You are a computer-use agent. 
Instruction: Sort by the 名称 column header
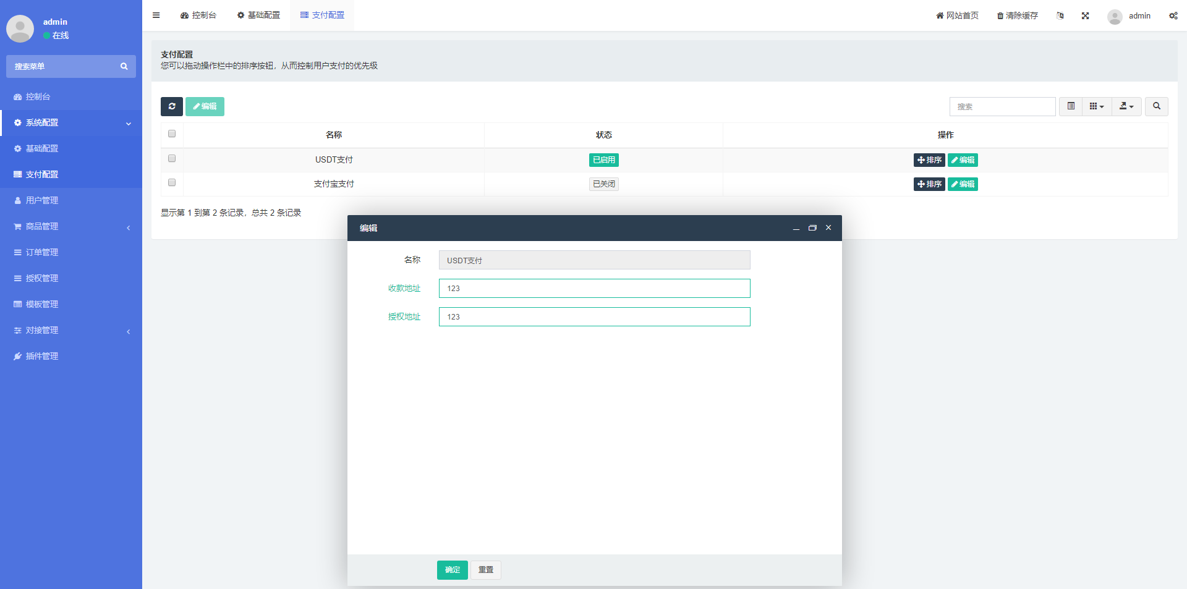(334, 135)
